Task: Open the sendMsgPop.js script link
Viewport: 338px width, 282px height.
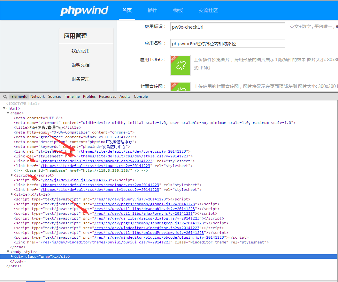Action: click(149, 223)
